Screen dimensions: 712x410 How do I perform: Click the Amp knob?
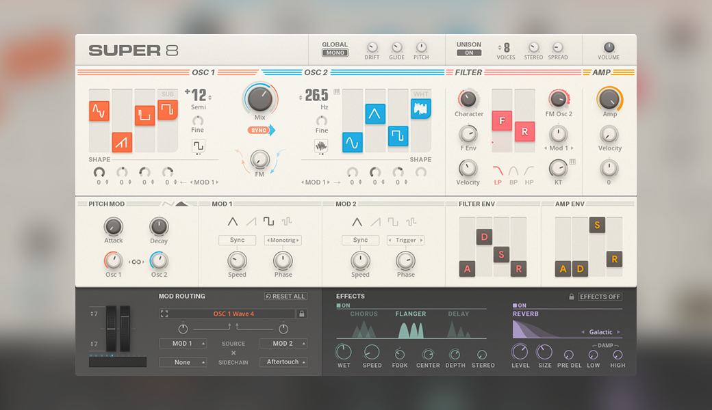coord(609,99)
